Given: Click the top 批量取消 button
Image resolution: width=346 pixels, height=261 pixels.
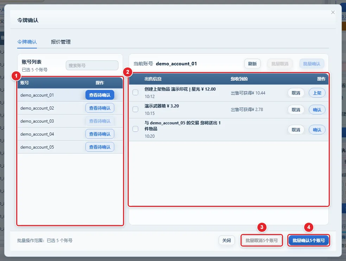Looking at the screenshot, I should 280,64.
